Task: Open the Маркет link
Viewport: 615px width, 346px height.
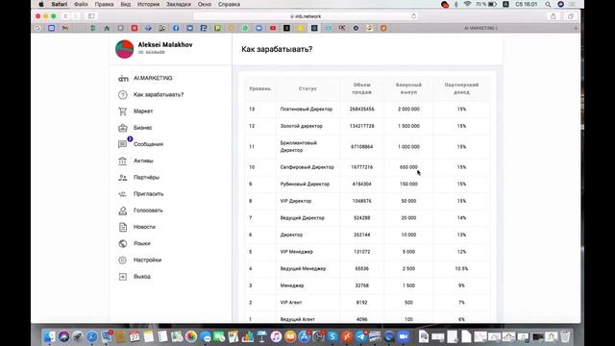Action: coord(143,111)
